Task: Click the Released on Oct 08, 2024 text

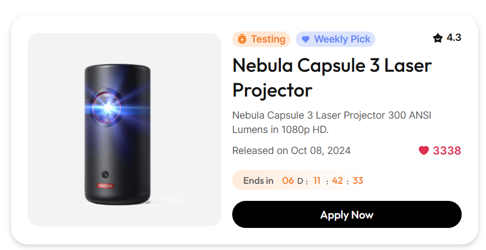Action: tap(291, 151)
